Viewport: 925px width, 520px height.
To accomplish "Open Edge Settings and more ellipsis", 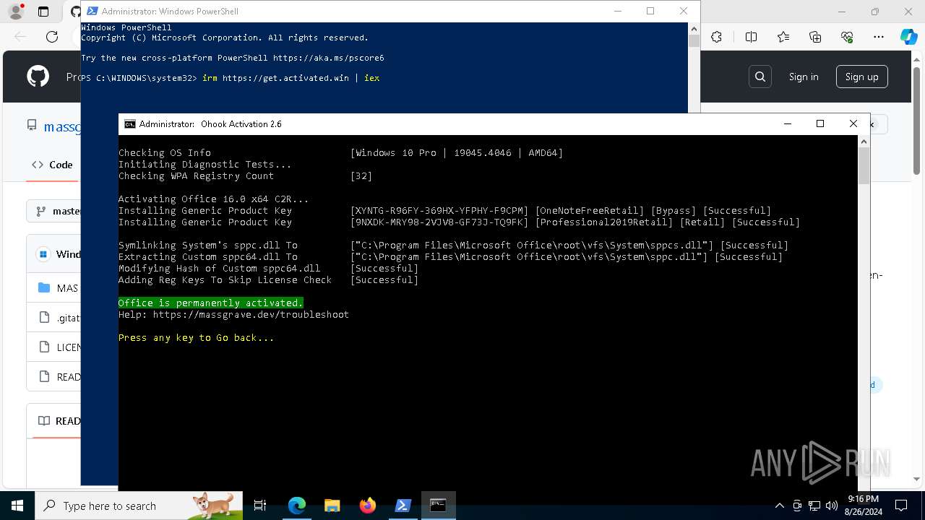I will coord(879,37).
